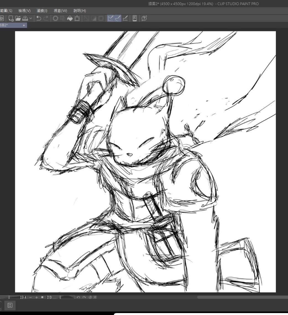Viewport: 288px width, 315px height.
Task: Close the 插圖2* tab via its dot button
Action: pos(24,25)
